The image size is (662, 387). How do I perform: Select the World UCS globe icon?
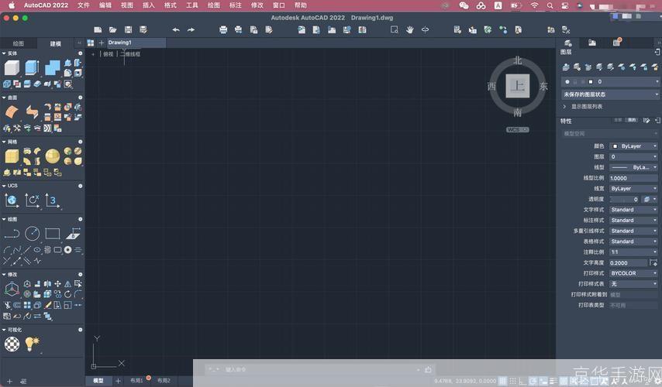click(x=12, y=200)
